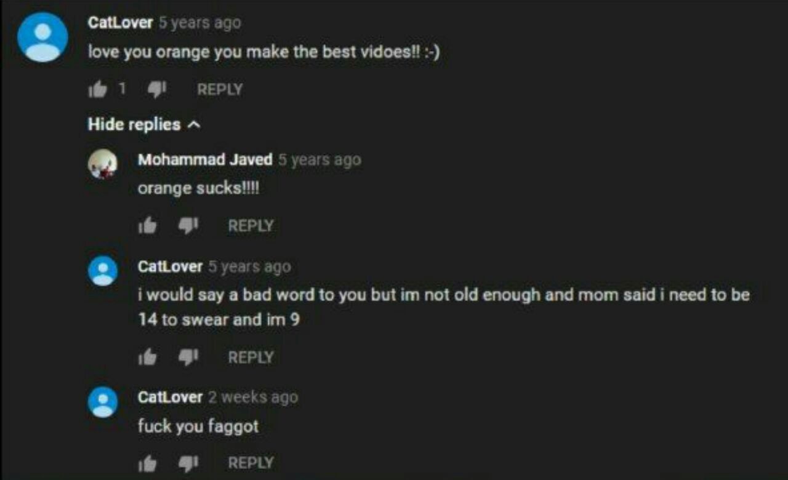The height and width of the screenshot is (480, 788).
Task: Reply to CatLover's top-level comment
Action: pos(220,90)
